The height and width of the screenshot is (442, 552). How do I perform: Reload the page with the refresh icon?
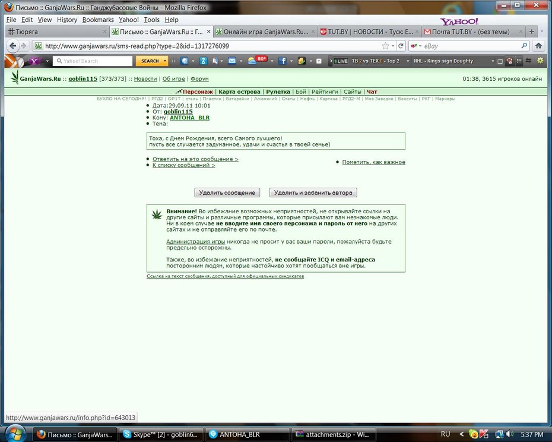[x=401, y=46]
